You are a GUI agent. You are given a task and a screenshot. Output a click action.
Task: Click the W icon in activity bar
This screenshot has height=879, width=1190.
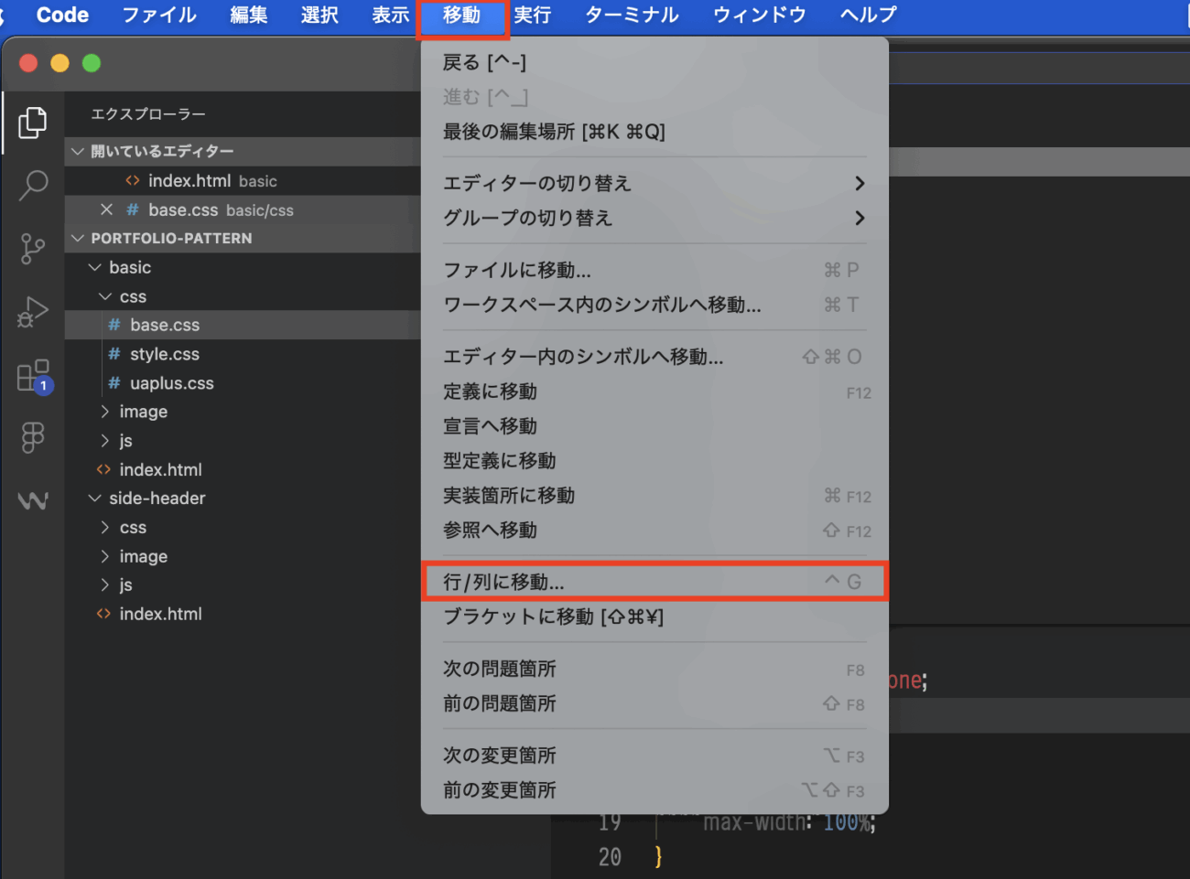tap(33, 500)
